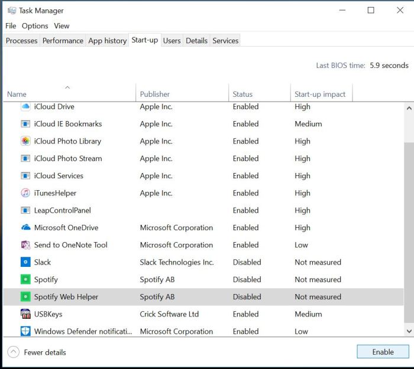Click the Enabled status for USBKeys
This screenshot has width=414, height=369.
click(245, 314)
